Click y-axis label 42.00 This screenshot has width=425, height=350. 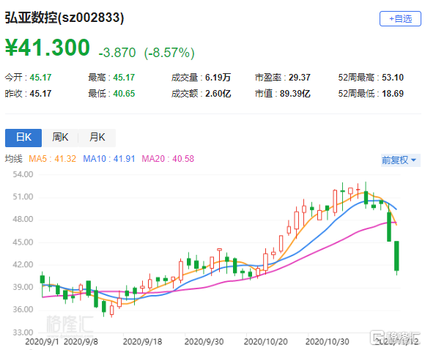23,264
